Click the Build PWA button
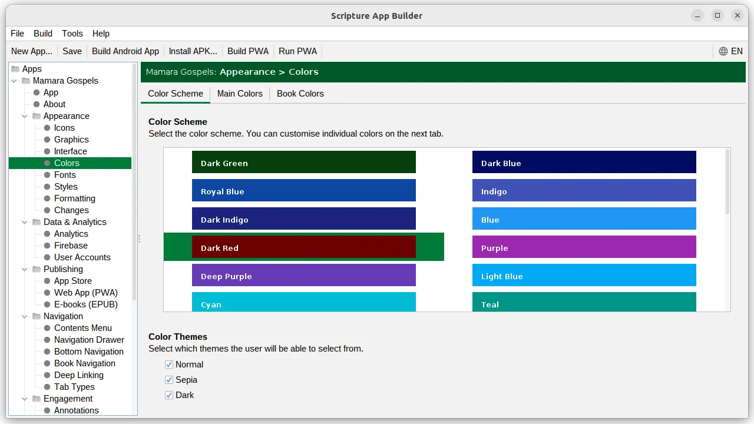Viewport: 754px width, 424px height. pyautogui.click(x=248, y=51)
